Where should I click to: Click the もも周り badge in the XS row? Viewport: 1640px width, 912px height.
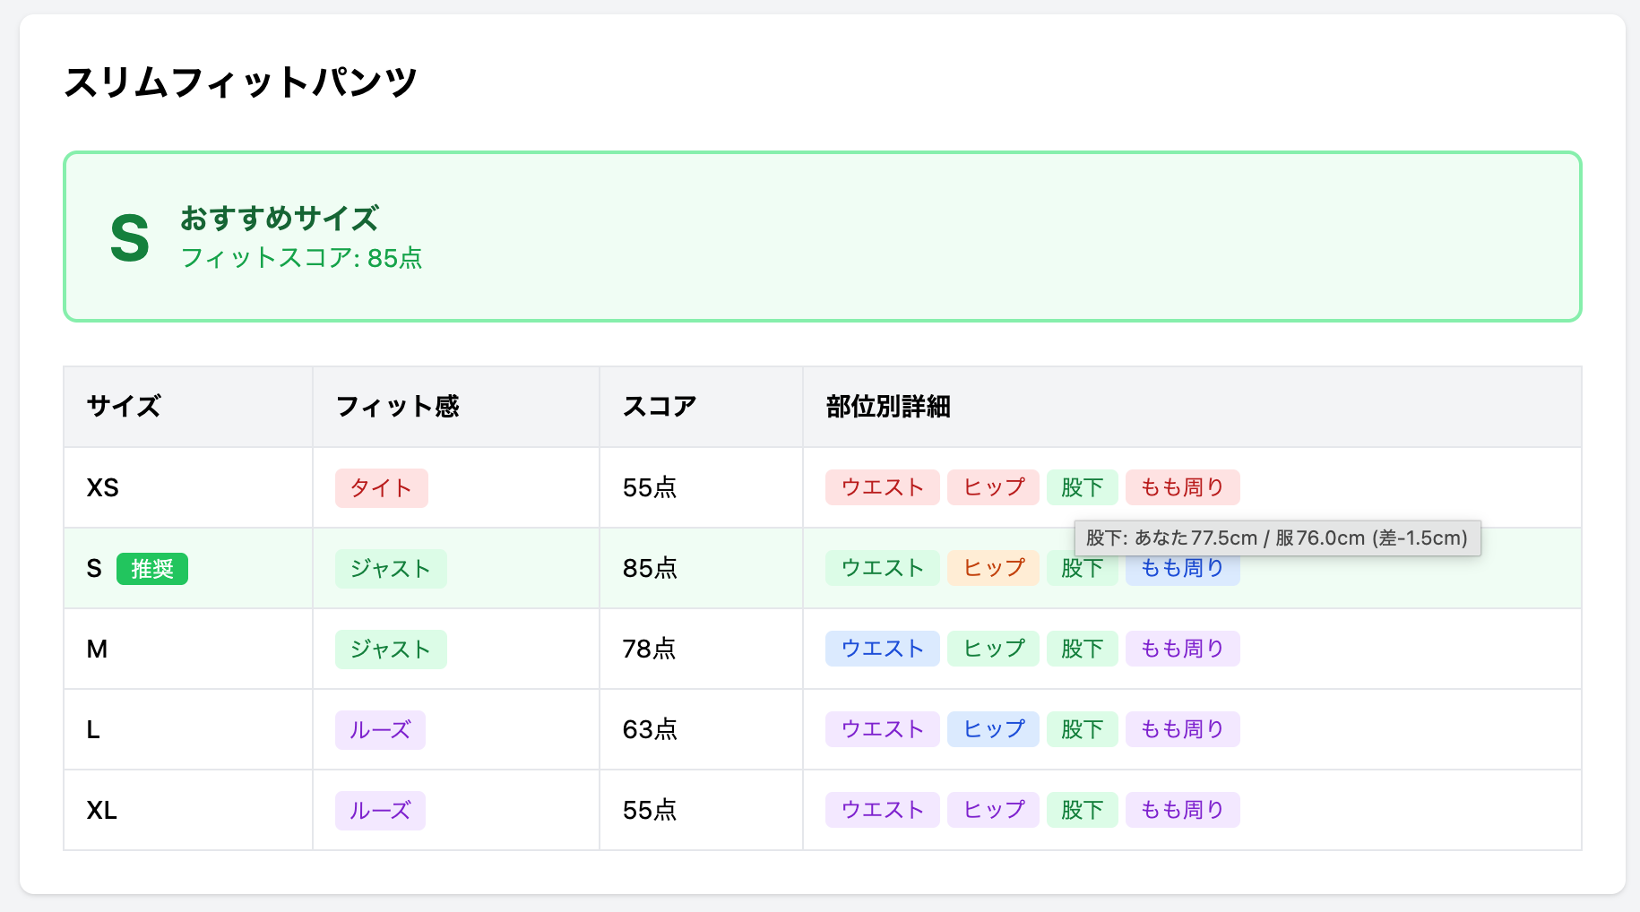click(1182, 487)
